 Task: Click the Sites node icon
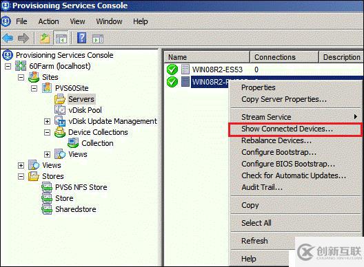[x=34, y=77]
